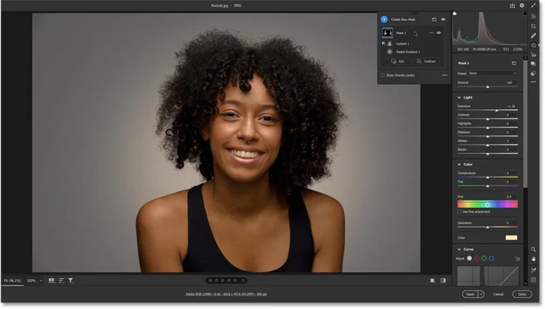
Task: Toggle the shadow clipping warning triangle
Action: coord(454,14)
